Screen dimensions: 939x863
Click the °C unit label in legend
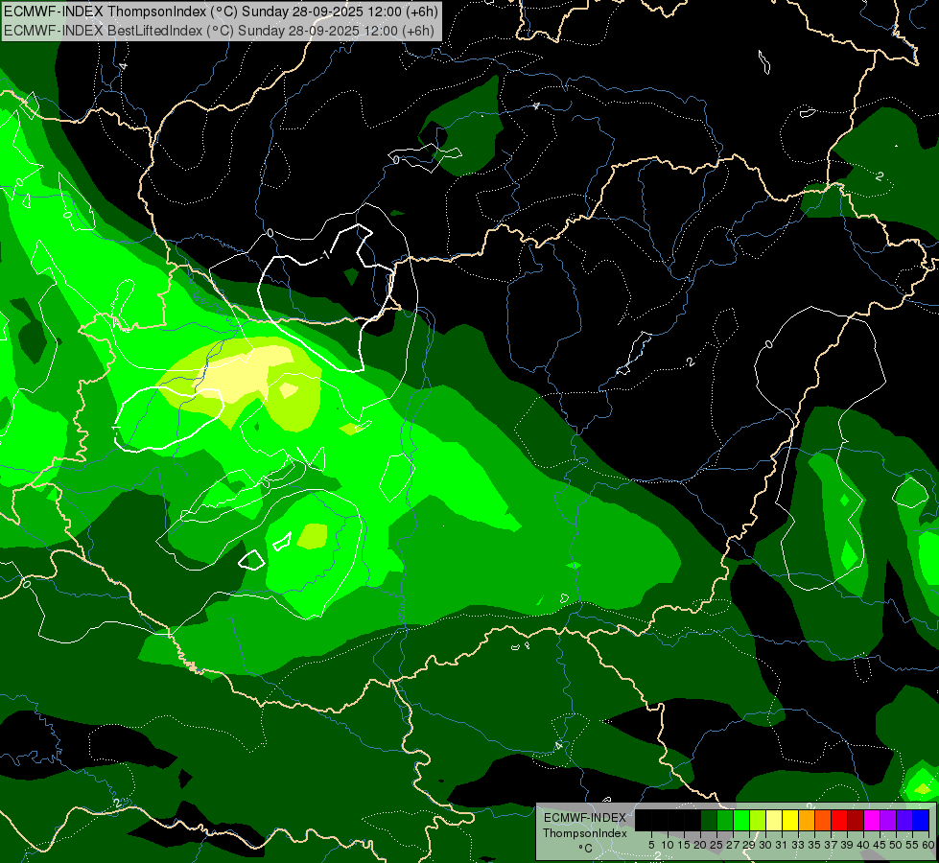coord(586,848)
